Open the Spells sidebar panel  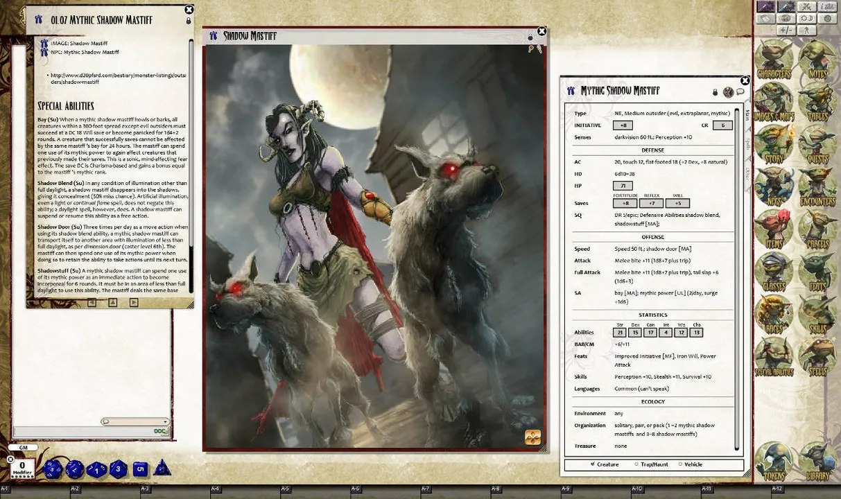point(817,358)
